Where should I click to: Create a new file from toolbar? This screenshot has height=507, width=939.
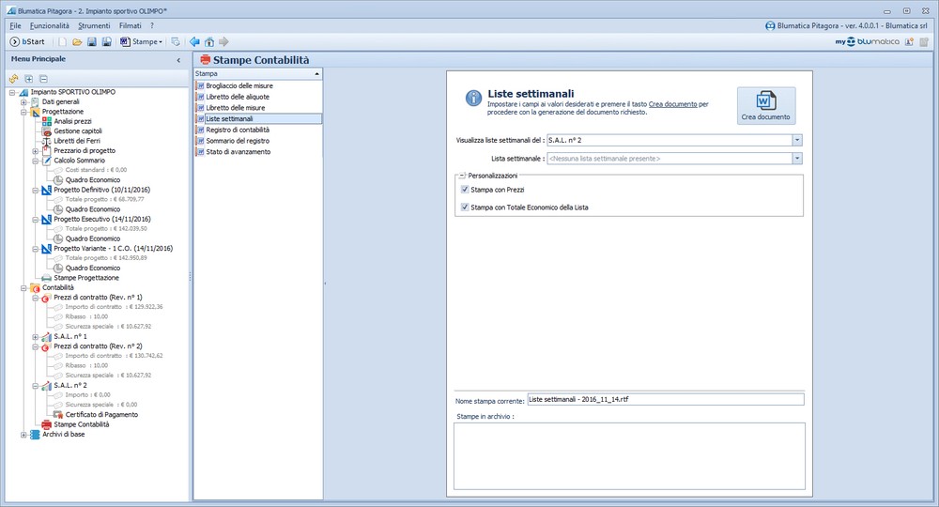62,42
